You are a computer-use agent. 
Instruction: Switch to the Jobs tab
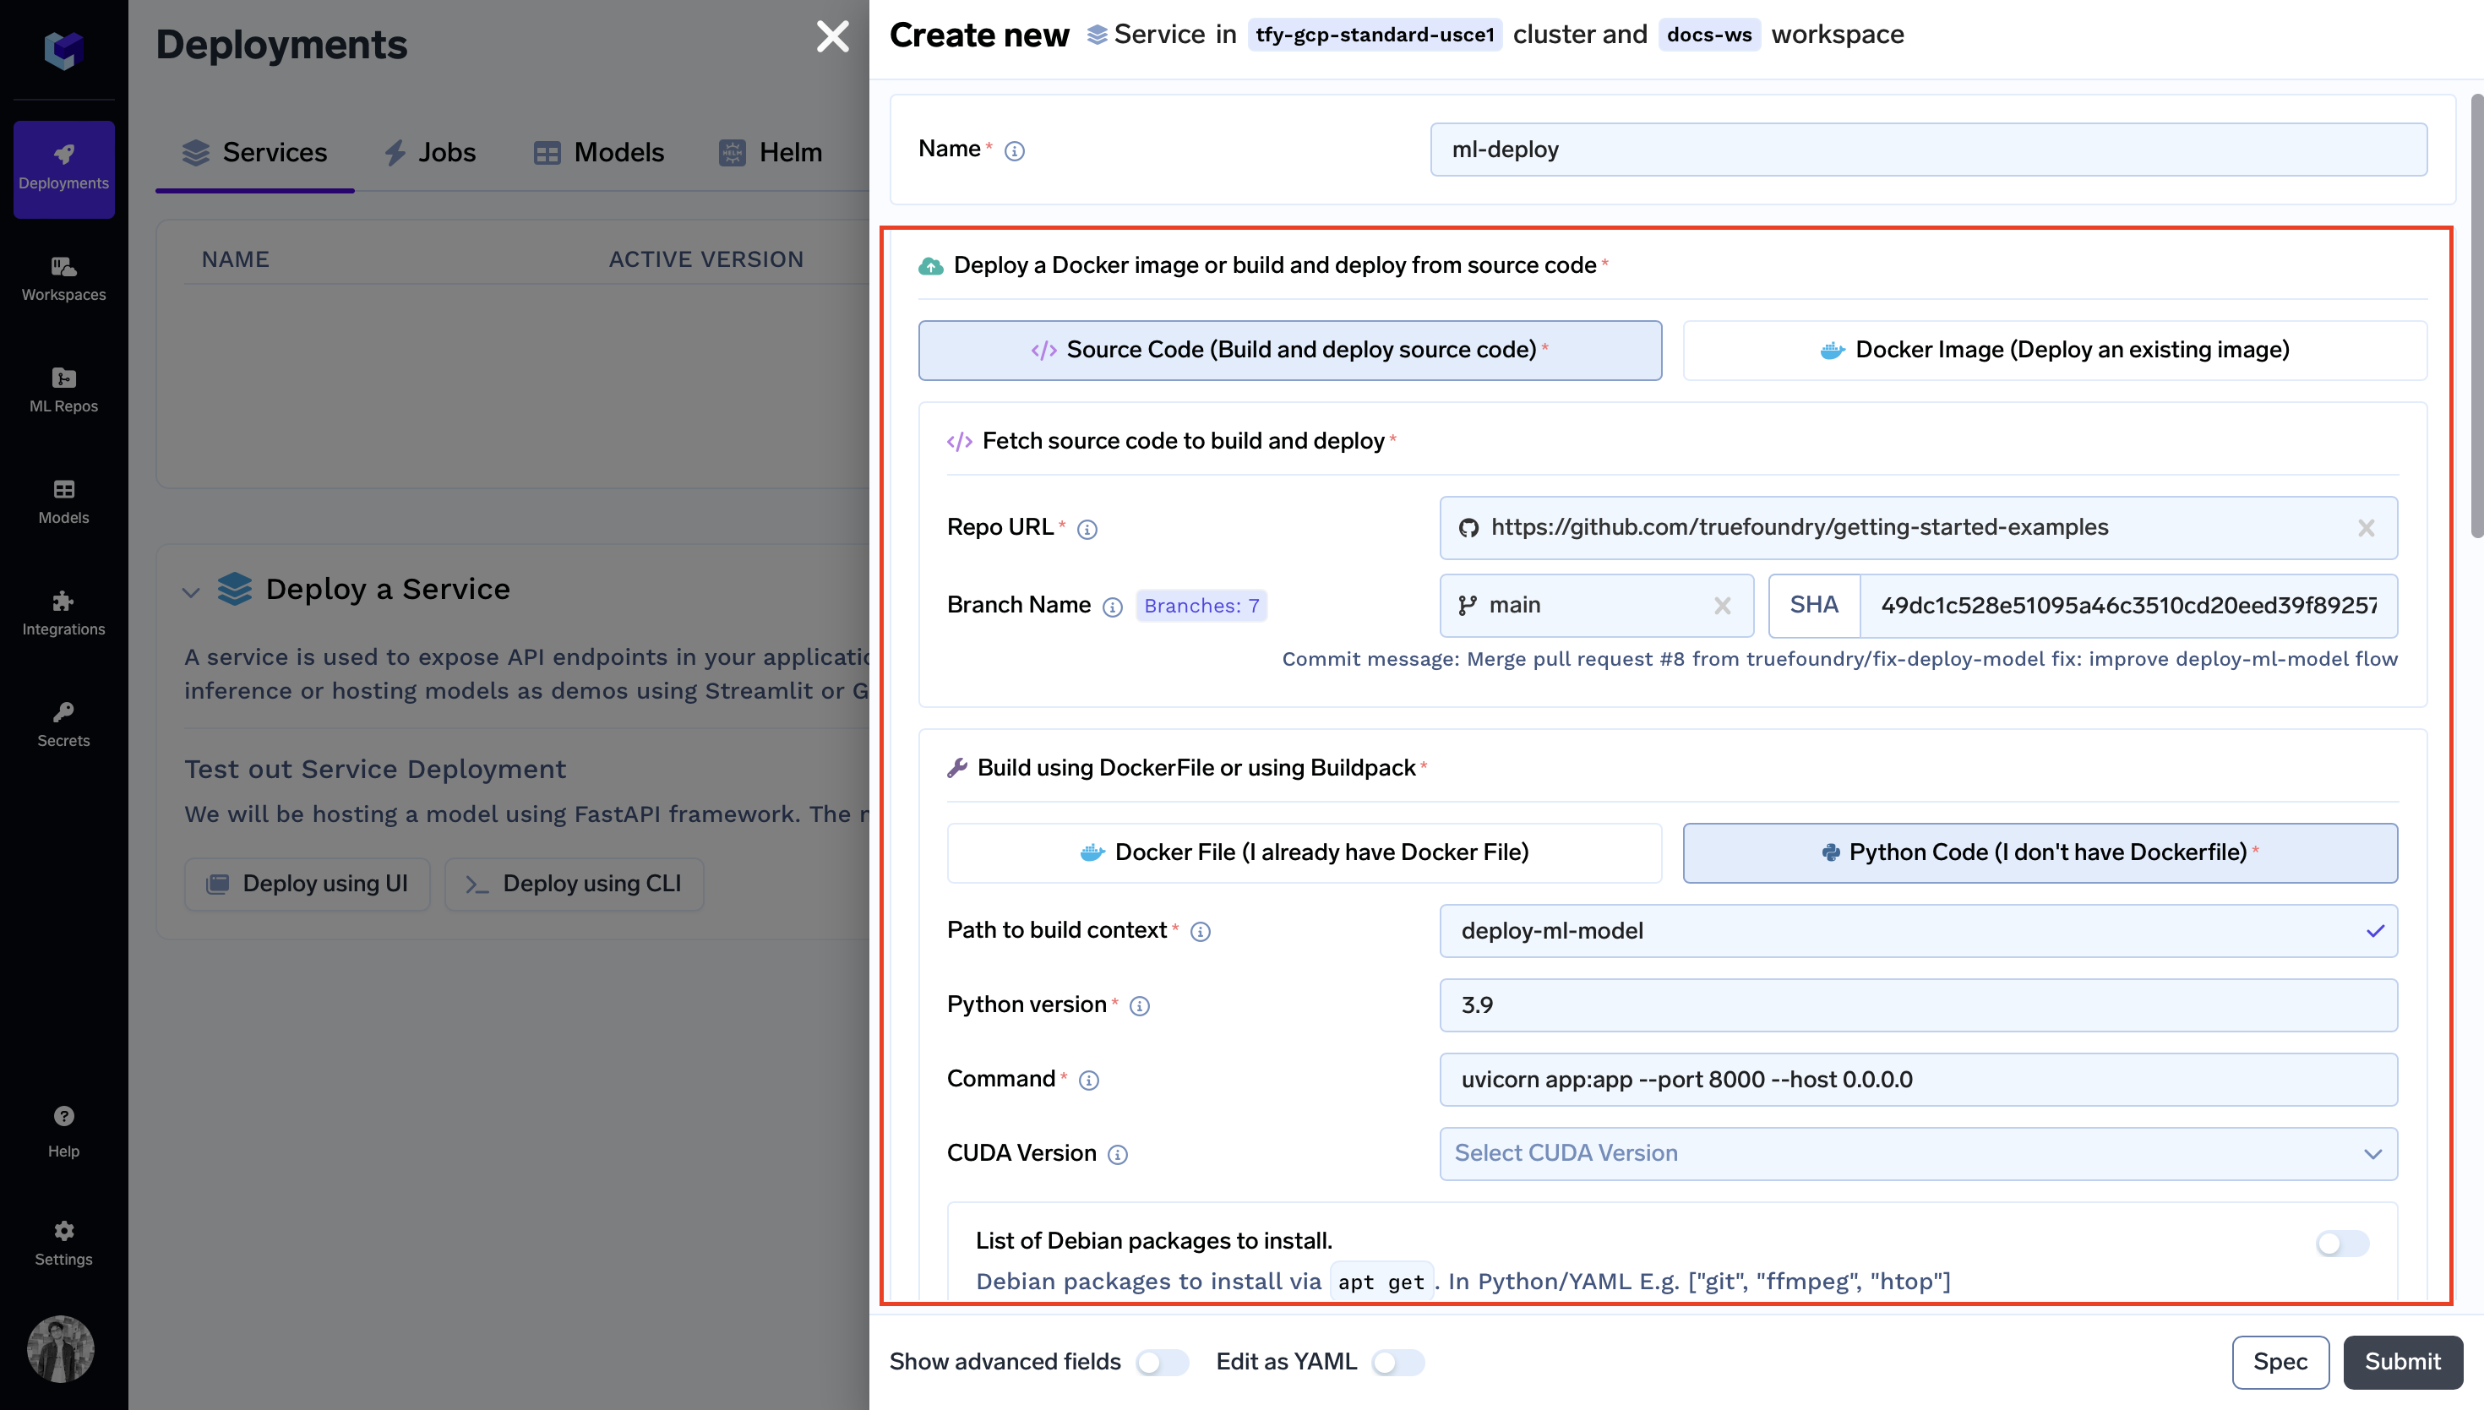coord(430,153)
